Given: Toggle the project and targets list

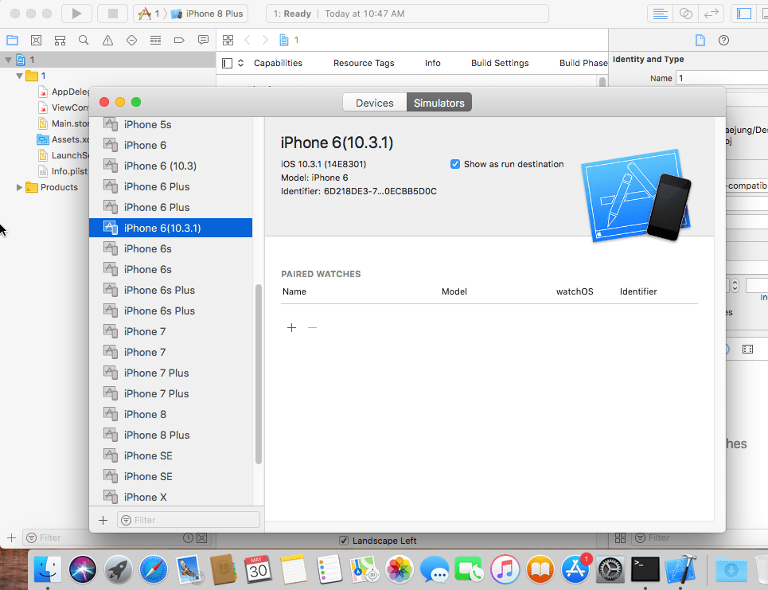Looking at the screenshot, I should pos(228,63).
